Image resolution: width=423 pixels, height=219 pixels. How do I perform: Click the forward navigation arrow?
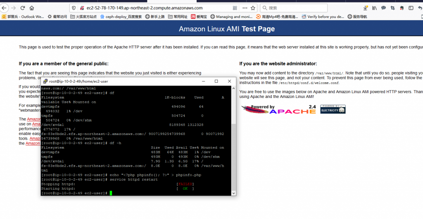coord(14,8)
